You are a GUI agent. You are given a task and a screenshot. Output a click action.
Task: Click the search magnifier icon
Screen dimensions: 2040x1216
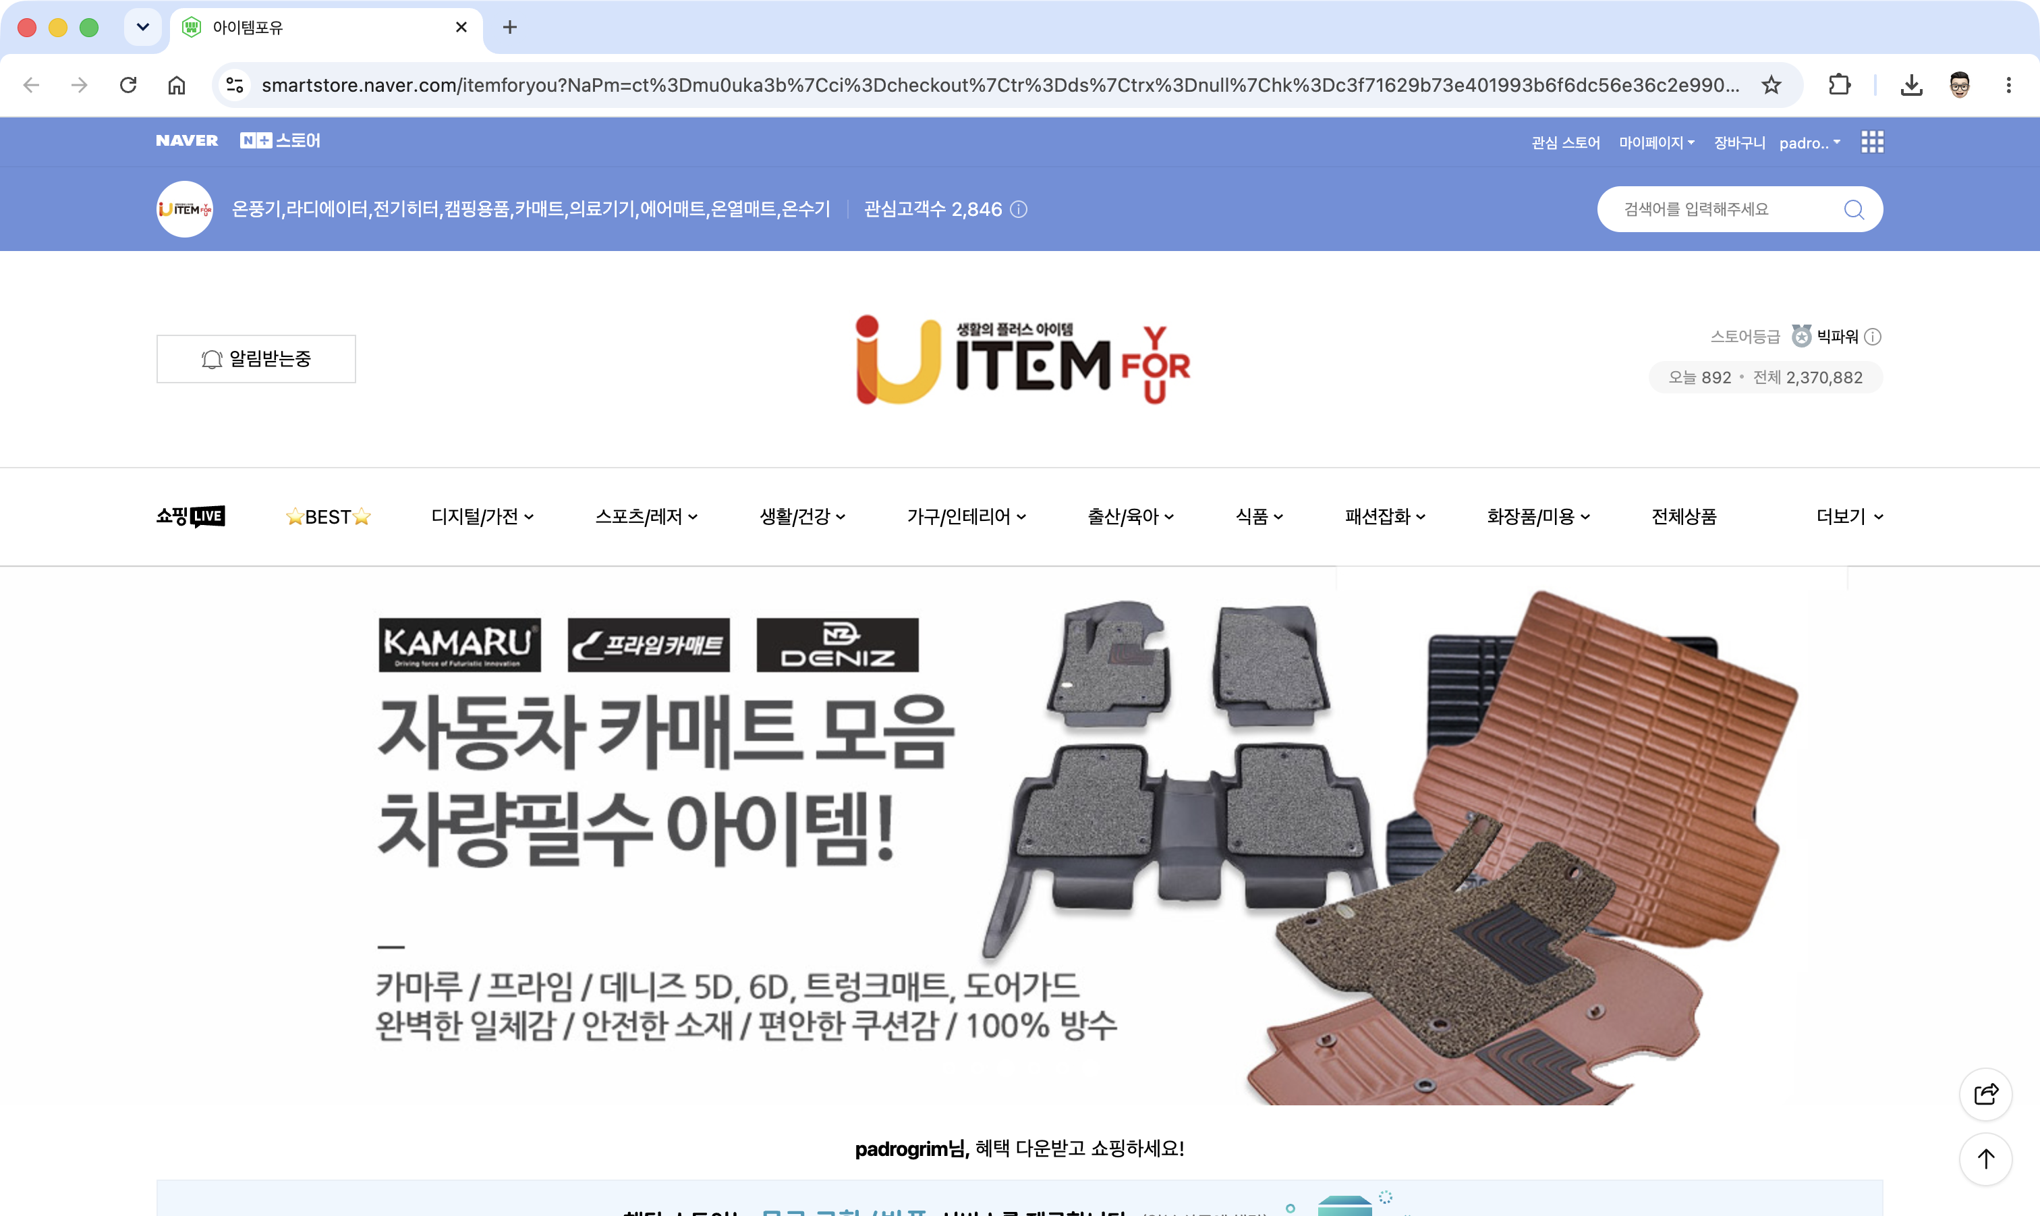click(1854, 210)
